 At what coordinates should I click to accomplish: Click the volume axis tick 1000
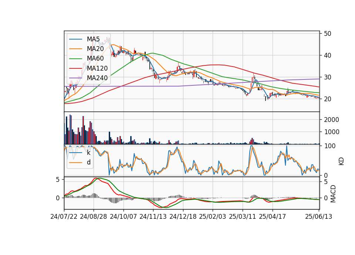(x=331, y=132)
